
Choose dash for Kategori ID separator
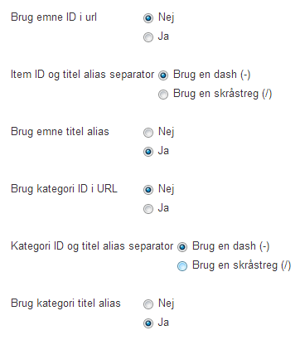coord(182,247)
